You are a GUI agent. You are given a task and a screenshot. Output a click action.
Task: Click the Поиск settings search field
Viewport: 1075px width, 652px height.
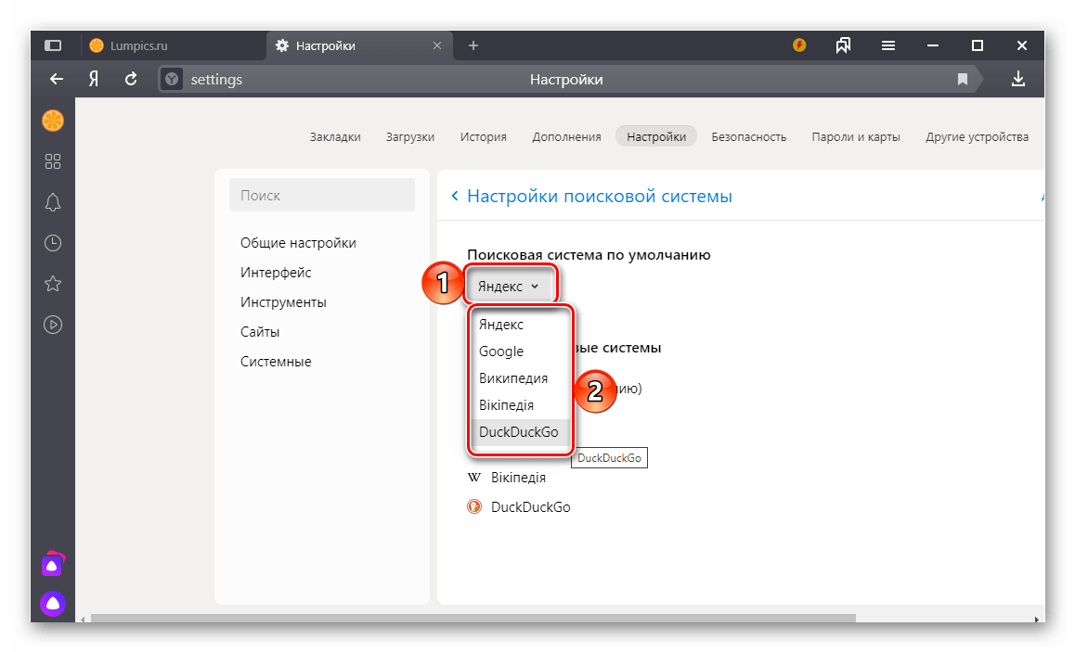[x=321, y=196]
